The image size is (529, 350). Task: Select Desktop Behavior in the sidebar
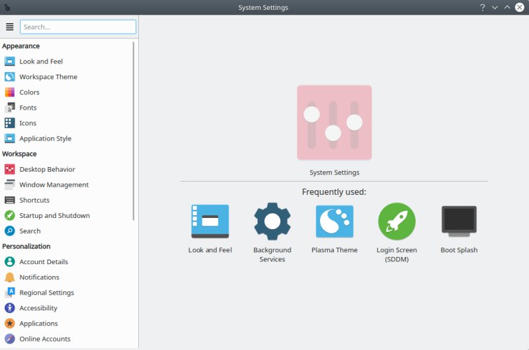click(47, 170)
